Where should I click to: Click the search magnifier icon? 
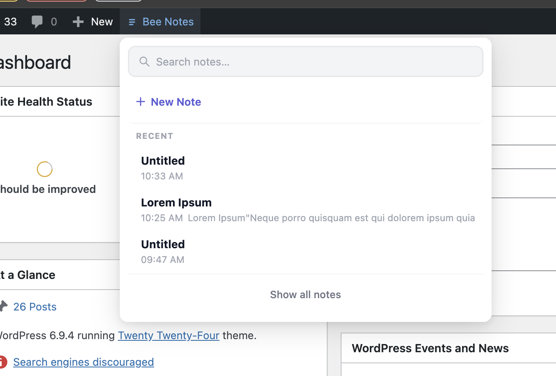click(x=144, y=61)
